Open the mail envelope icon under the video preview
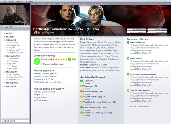Screen dimensions: 171x124 (x=2, y=27)
